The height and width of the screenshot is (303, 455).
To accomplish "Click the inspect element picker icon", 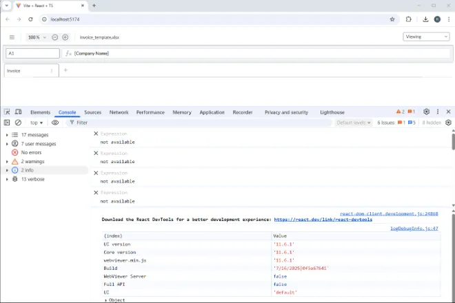I will (7, 112).
